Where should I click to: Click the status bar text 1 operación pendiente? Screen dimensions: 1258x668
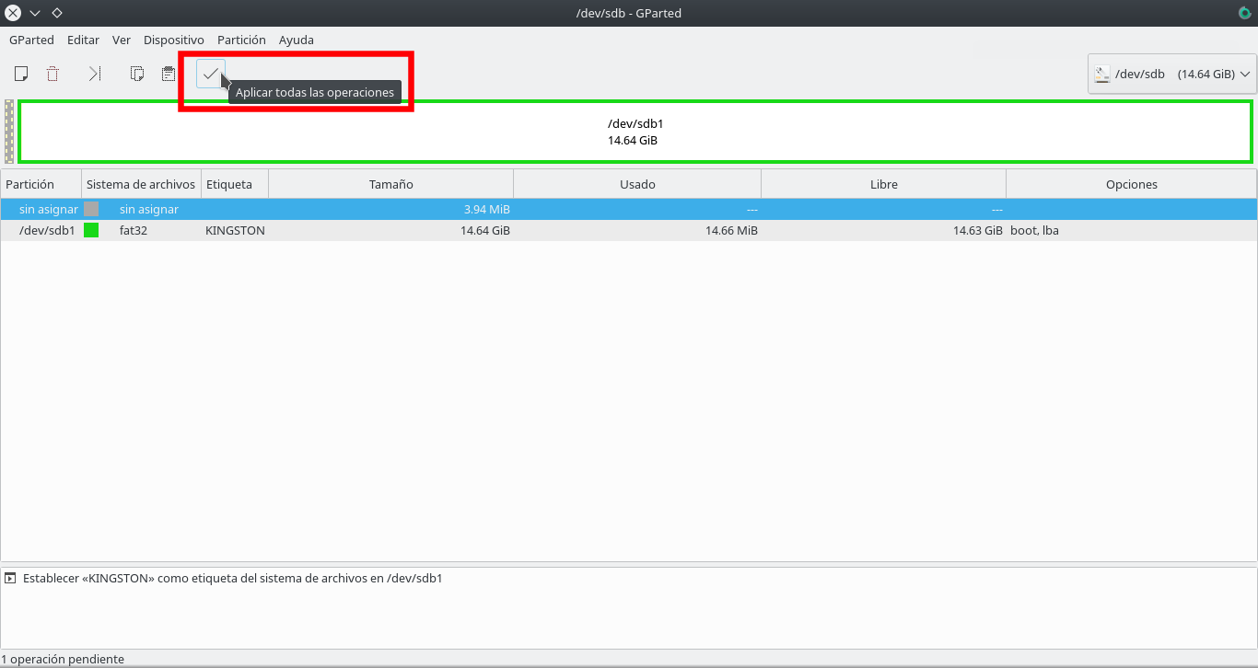[63, 659]
